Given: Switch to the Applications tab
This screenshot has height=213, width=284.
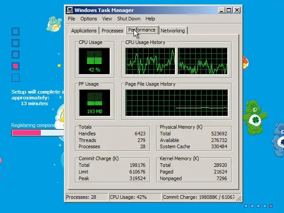Looking at the screenshot, I should 84,31.
